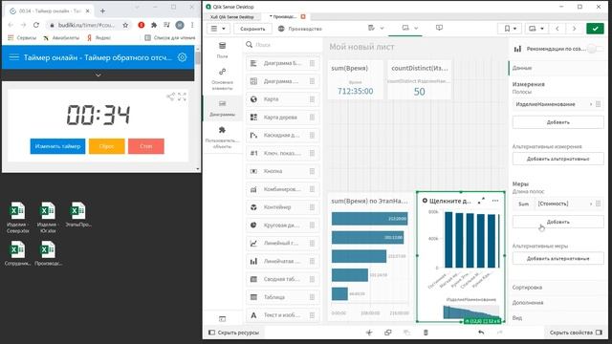
Task: Open the bookmarks dropdown
Action: click(x=510, y=29)
